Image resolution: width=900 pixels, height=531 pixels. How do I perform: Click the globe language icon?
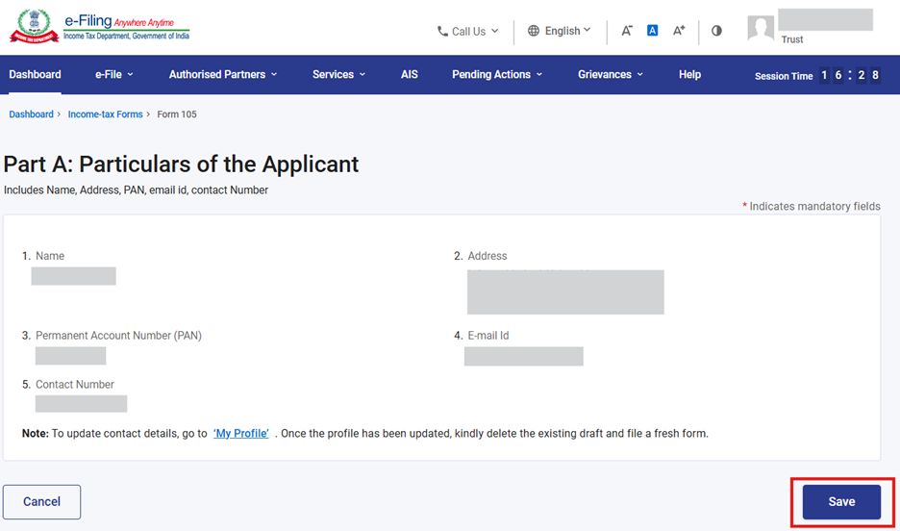click(x=534, y=31)
